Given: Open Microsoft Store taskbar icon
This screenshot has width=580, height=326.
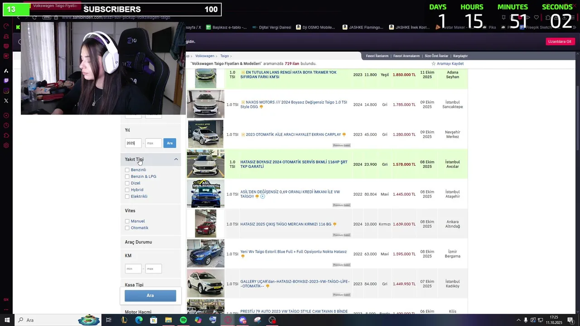Looking at the screenshot, I should tap(154, 320).
